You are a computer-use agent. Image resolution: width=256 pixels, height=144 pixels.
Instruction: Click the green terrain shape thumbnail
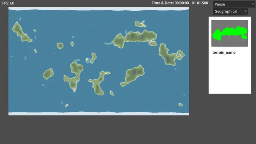(x=230, y=33)
